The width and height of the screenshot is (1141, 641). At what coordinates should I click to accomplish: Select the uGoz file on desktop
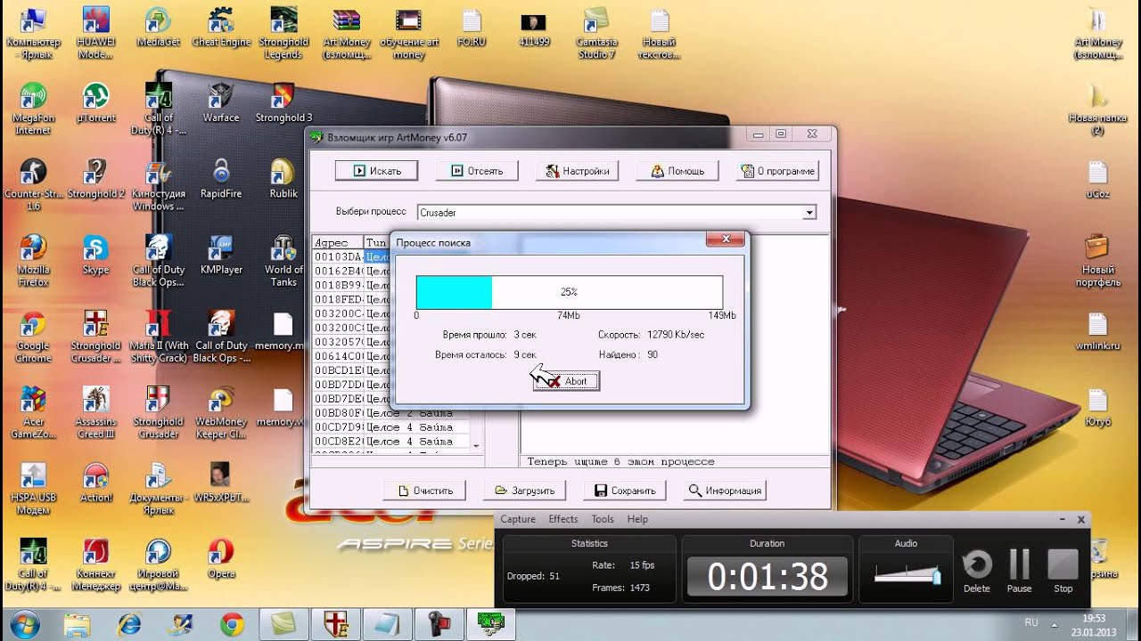[x=1097, y=180]
